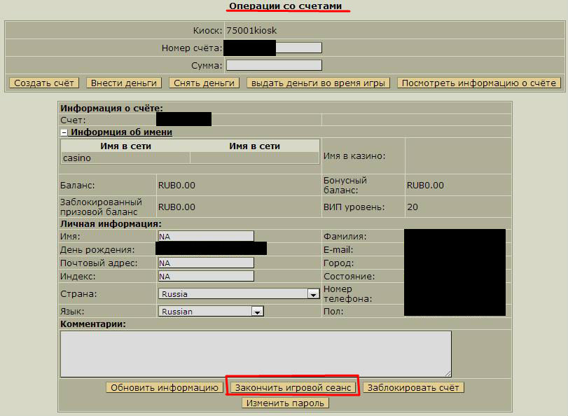Click the resize grip of Комментарии box
Screen dimensions: 568x416
click(x=448, y=373)
